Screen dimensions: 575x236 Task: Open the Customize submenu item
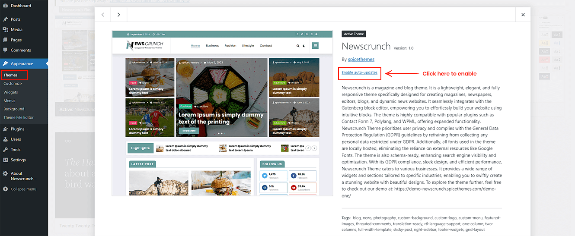pos(13,84)
